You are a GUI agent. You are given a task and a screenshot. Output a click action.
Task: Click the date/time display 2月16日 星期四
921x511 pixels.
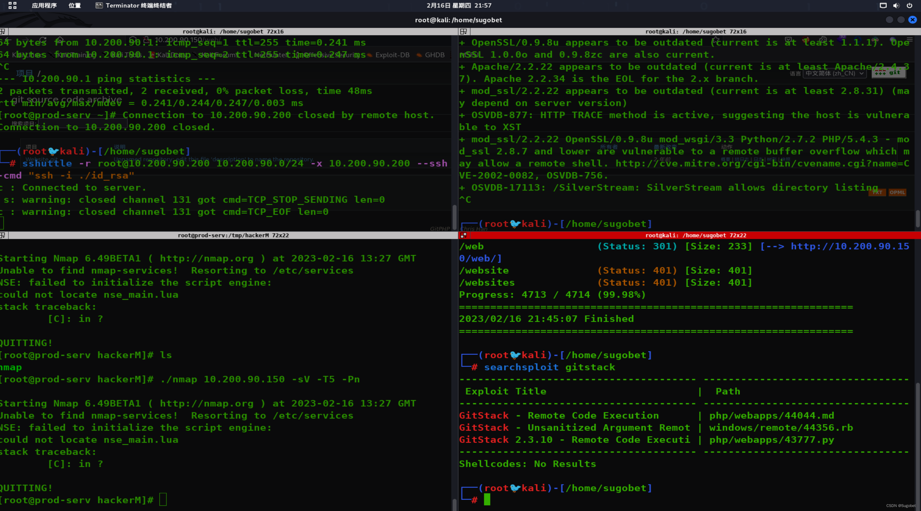click(460, 5)
